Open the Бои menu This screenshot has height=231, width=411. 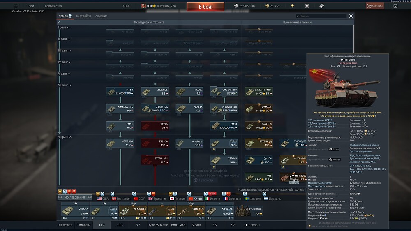(x=31, y=6)
